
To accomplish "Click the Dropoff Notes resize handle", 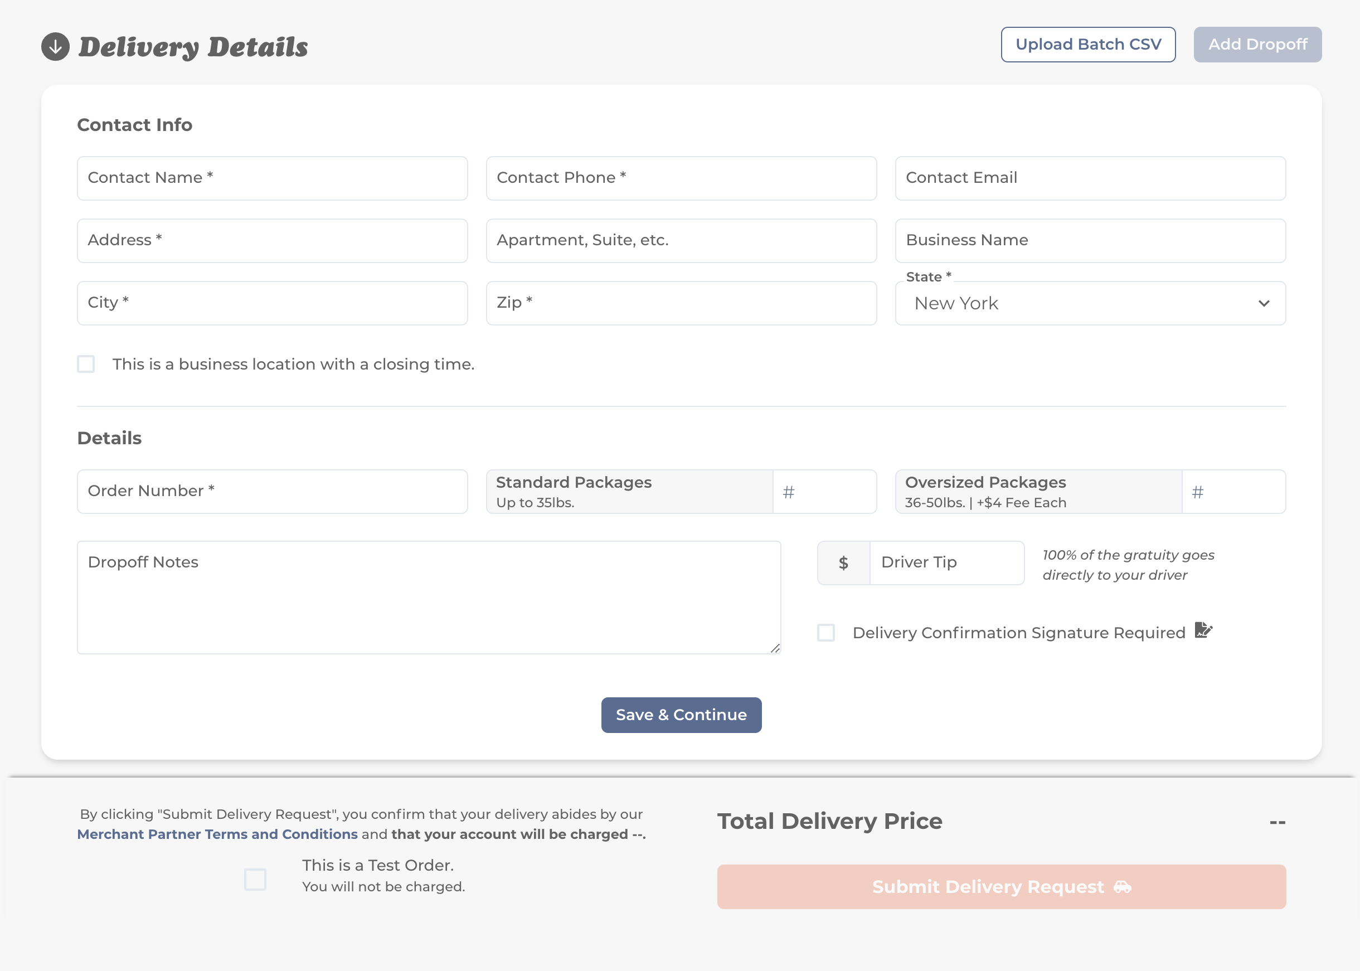I will coord(775,648).
